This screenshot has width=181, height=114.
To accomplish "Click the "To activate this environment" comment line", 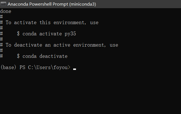I will (x=52, y=22).
